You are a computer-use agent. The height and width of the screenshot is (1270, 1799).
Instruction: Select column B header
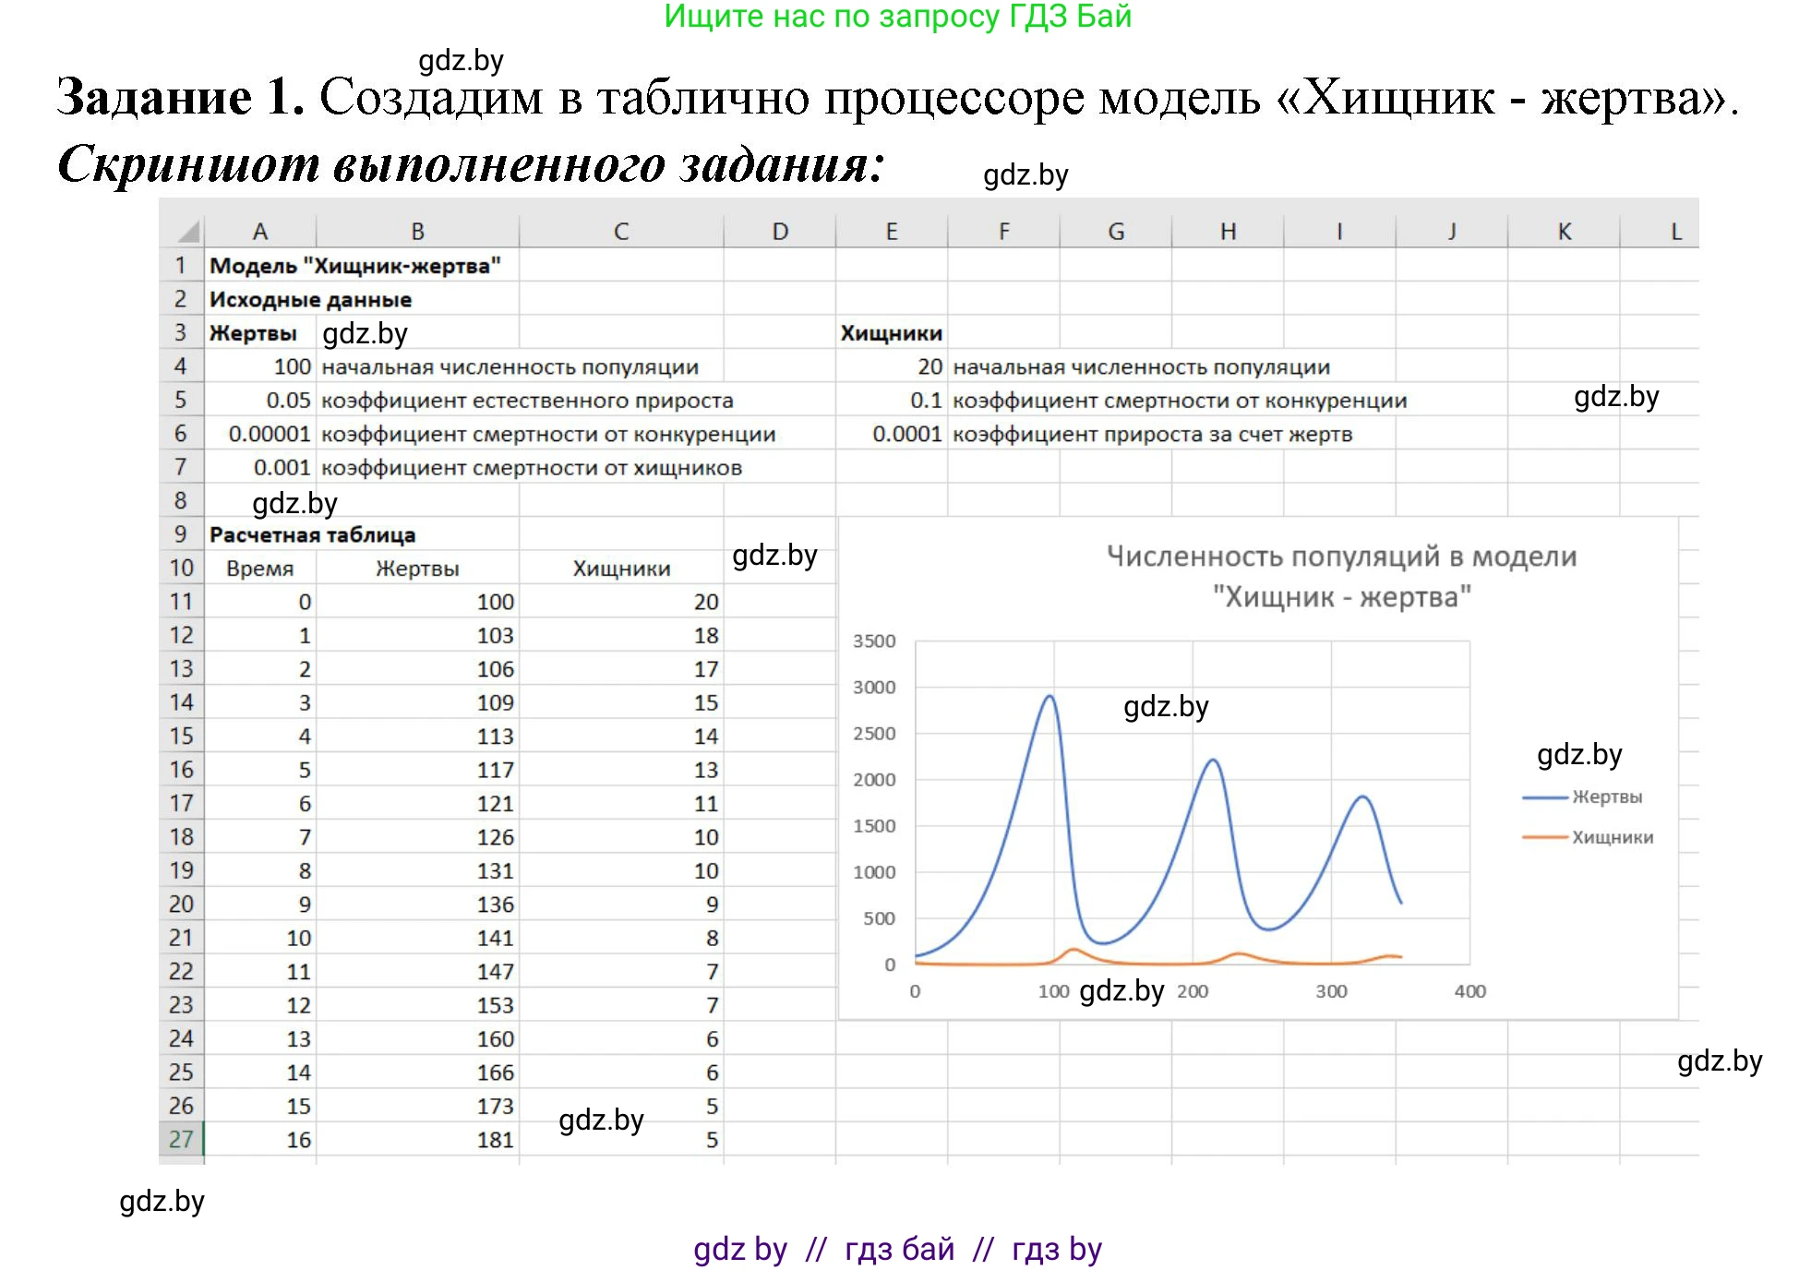point(417,232)
